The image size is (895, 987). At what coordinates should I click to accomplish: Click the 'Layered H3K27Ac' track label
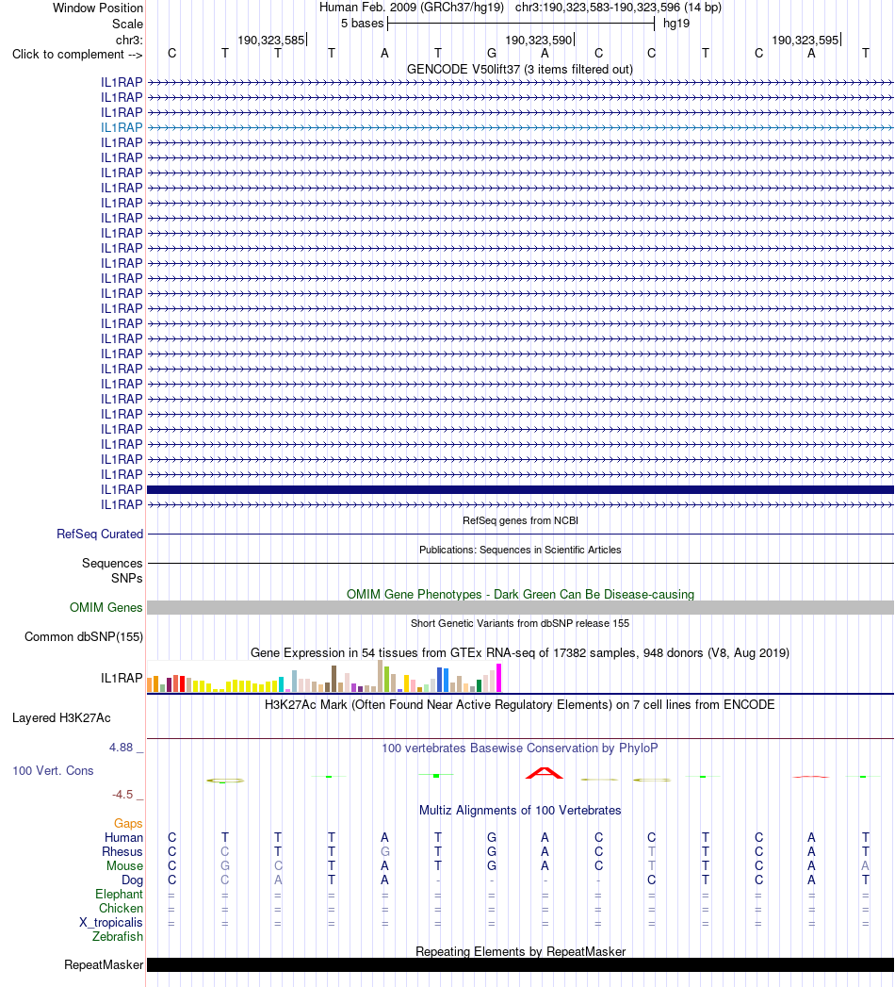click(x=61, y=718)
